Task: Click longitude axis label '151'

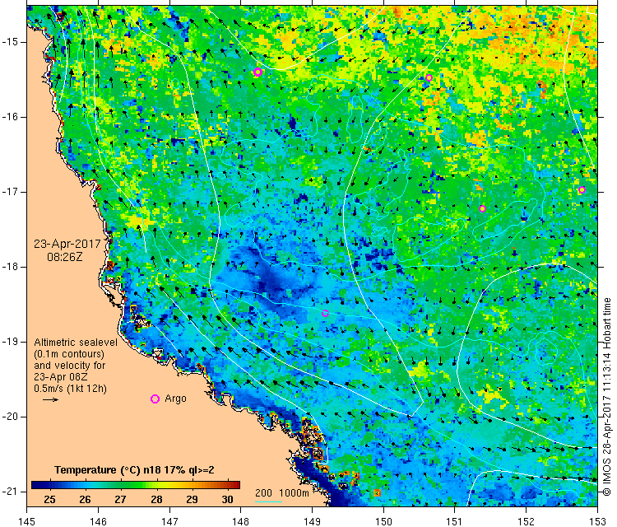Action: click(x=455, y=521)
